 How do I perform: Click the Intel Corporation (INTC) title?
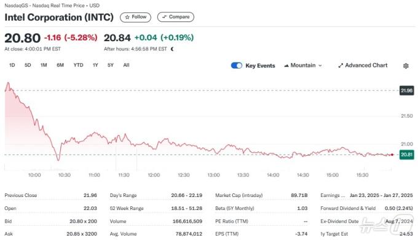point(59,17)
